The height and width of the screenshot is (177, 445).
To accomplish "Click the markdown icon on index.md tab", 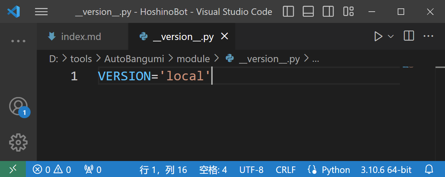I will pyautogui.click(x=52, y=36).
